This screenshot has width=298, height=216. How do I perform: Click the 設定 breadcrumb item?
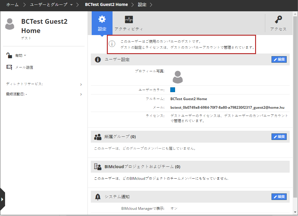coord(142,4)
